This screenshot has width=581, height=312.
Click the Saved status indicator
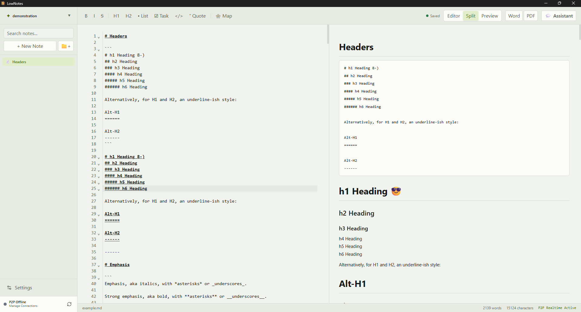[x=433, y=16]
